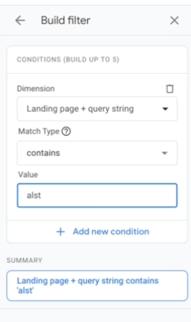This screenshot has height=322, width=191.
Task: Close the Build filter panel with X
Action: point(174,21)
